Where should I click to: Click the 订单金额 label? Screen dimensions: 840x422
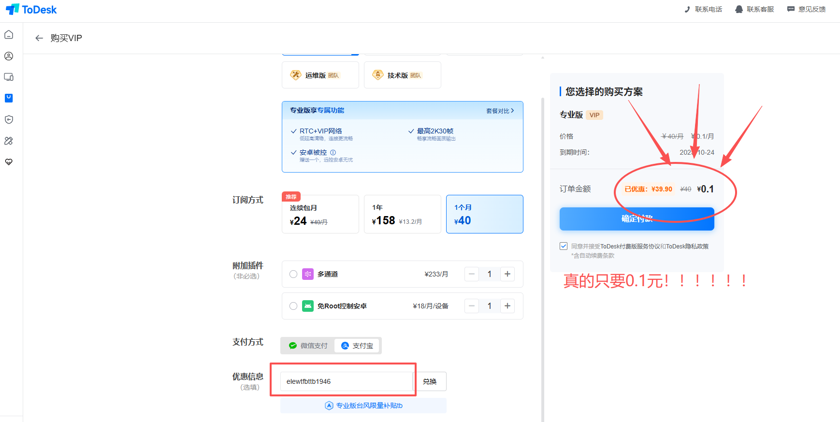point(575,189)
